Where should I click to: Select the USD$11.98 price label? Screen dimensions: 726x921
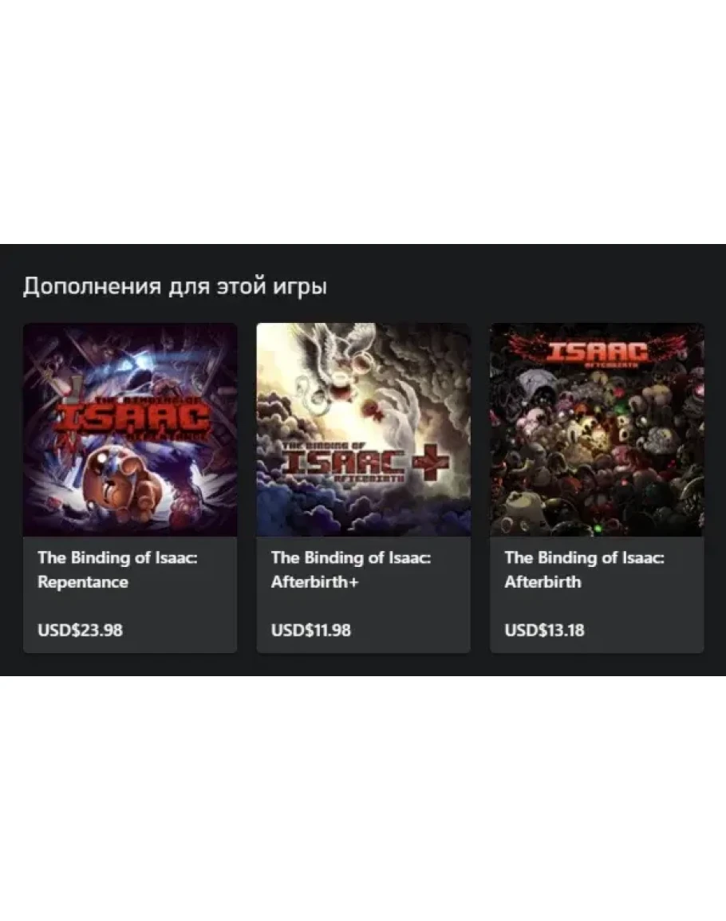click(310, 630)
